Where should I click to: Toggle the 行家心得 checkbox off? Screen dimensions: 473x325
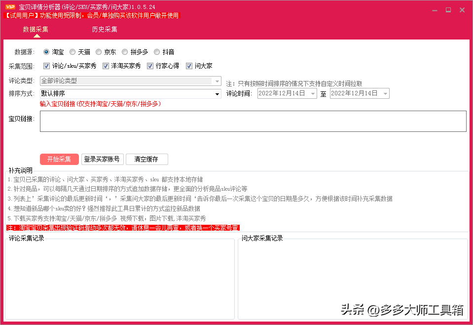click(150, 65)
